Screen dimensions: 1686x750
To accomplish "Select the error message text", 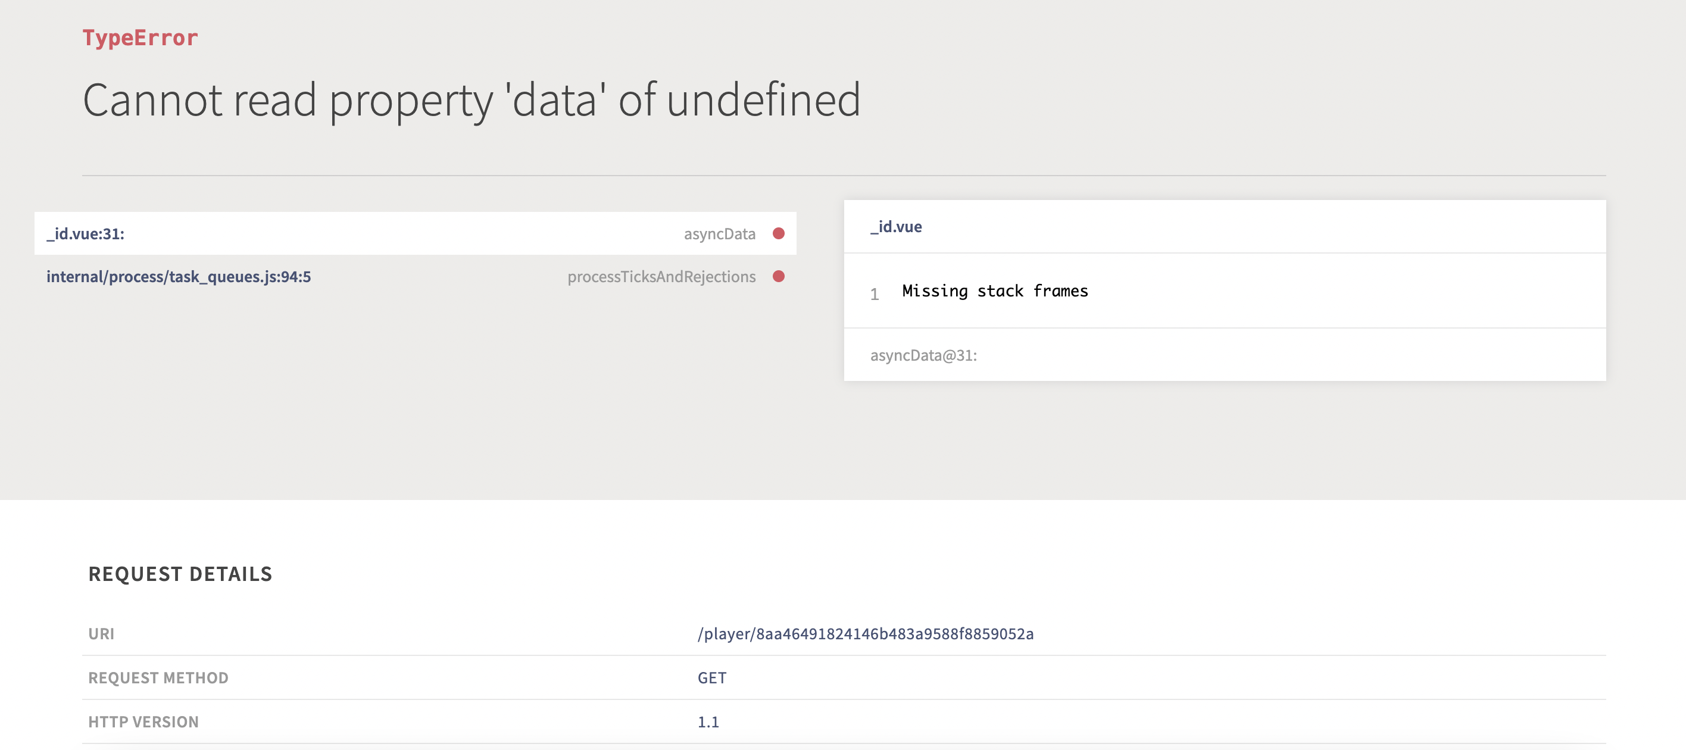I will point(473,99).
